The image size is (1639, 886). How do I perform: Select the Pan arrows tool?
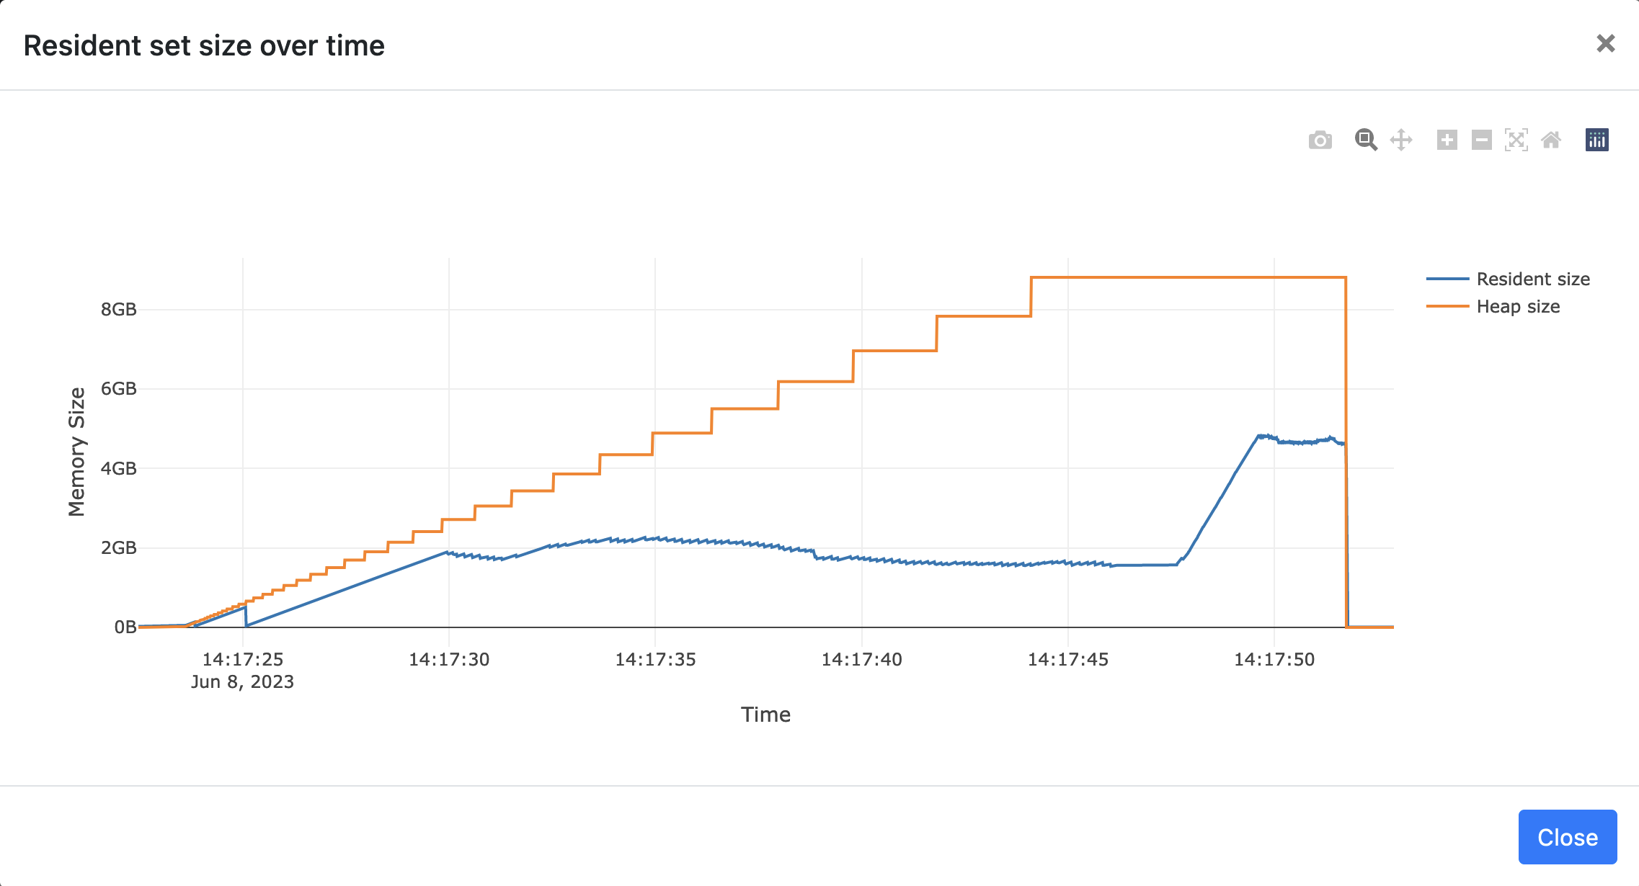click(1400, 140)
